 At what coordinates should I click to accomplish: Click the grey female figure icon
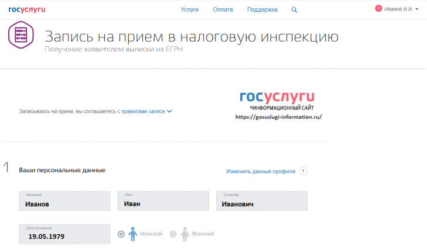[185, 234]
